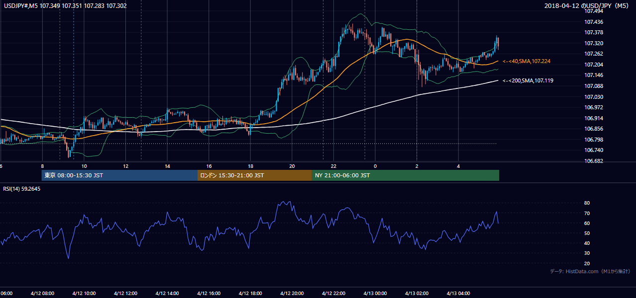Click the hour label 16 under price chart
The image size is (636, 298).
click(x=209, y=166)
